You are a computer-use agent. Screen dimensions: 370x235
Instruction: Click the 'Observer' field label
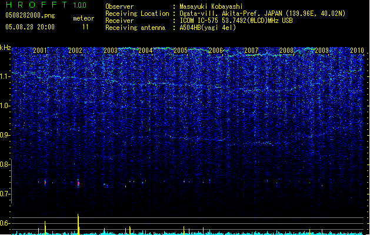pos(119,6)
